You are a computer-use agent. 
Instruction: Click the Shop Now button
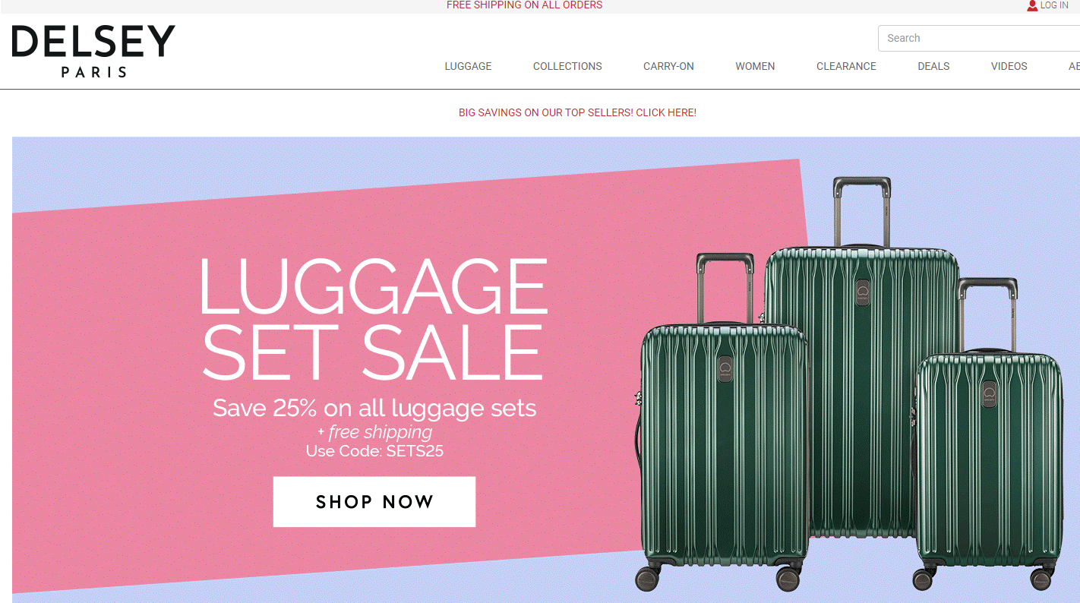coord(374,502)
